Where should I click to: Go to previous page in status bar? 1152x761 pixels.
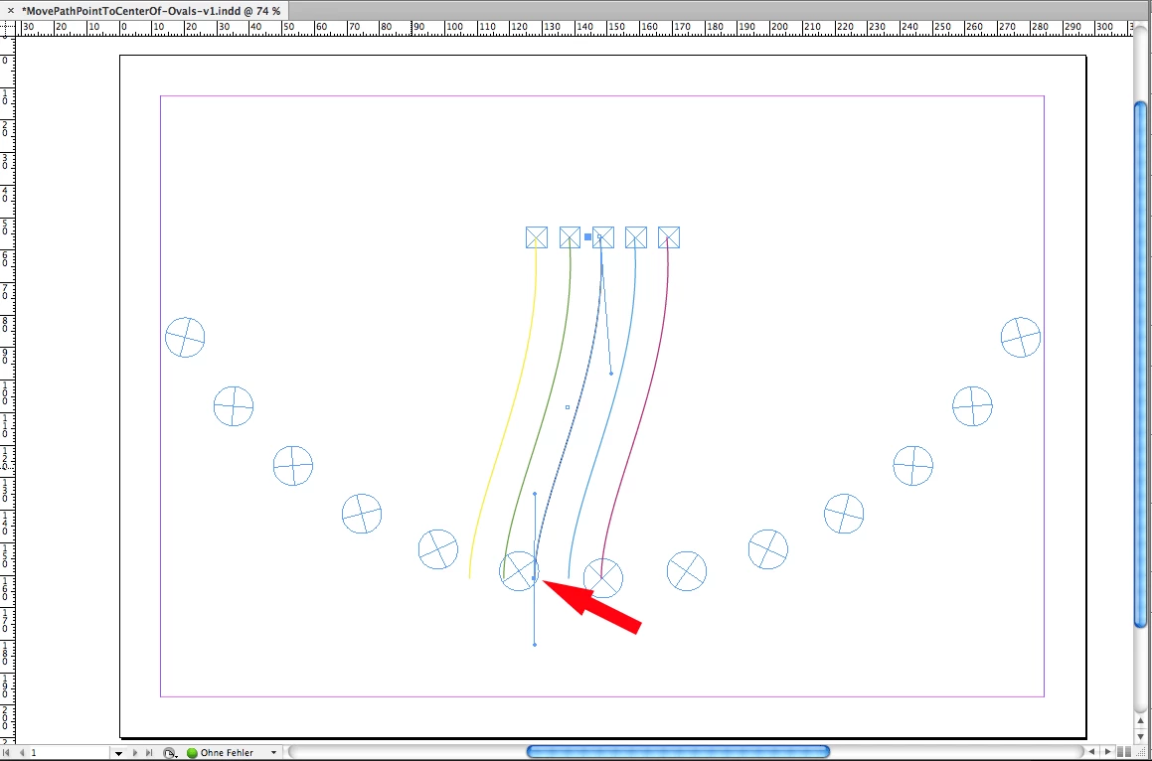pos(21,753)
